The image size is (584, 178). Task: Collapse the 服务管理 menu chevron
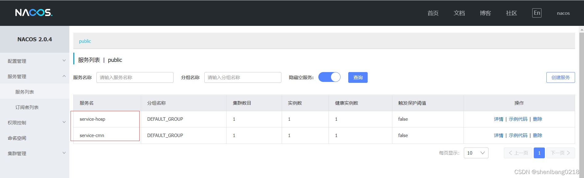pos(64,76)
